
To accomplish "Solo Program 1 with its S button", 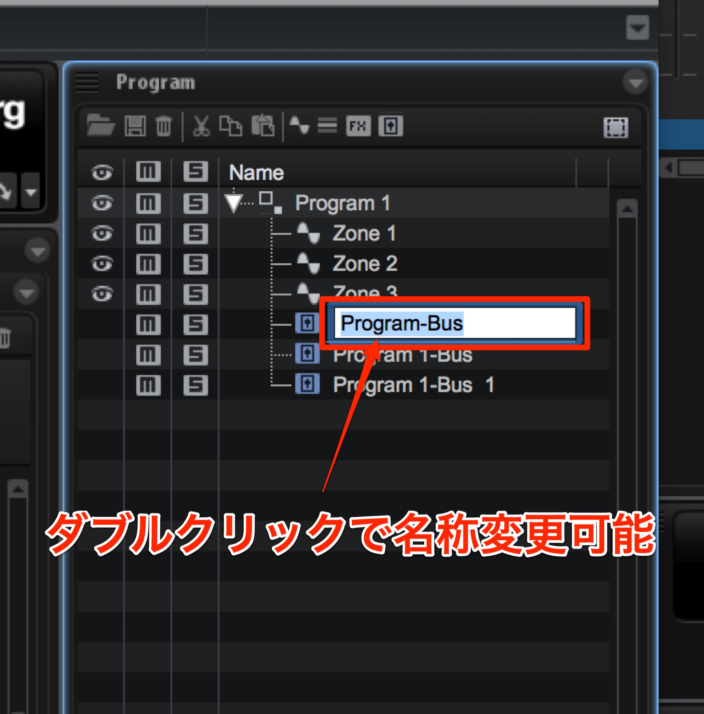I will (195, 203).
